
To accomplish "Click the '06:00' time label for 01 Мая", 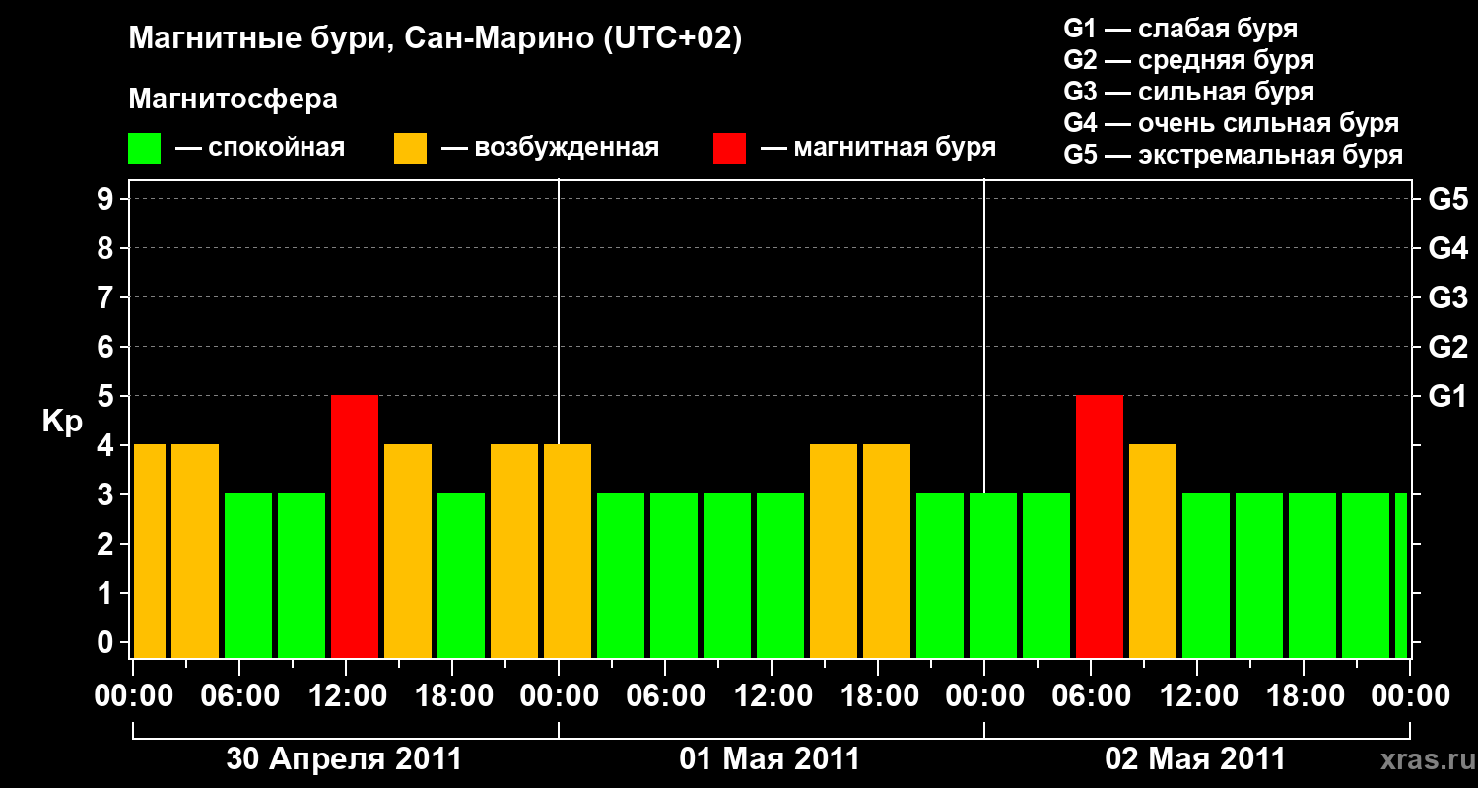I will (665, 697).
